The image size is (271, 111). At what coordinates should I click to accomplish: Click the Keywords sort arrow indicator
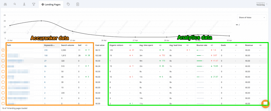click(x=54, y=45)
